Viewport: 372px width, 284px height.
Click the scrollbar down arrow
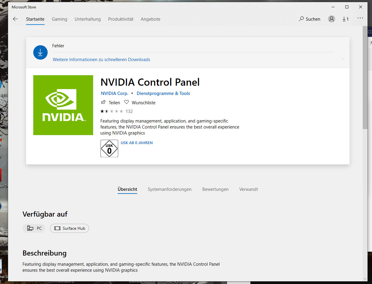pos(365,278)
